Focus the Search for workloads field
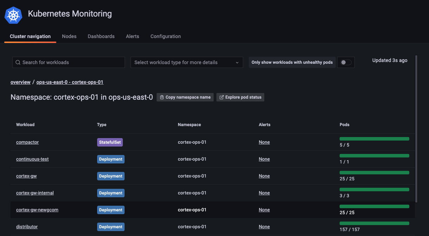 pos(69,62)
